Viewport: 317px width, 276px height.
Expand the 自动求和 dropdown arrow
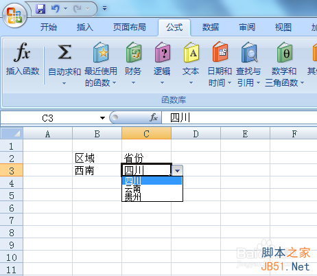tap(64, 83)
